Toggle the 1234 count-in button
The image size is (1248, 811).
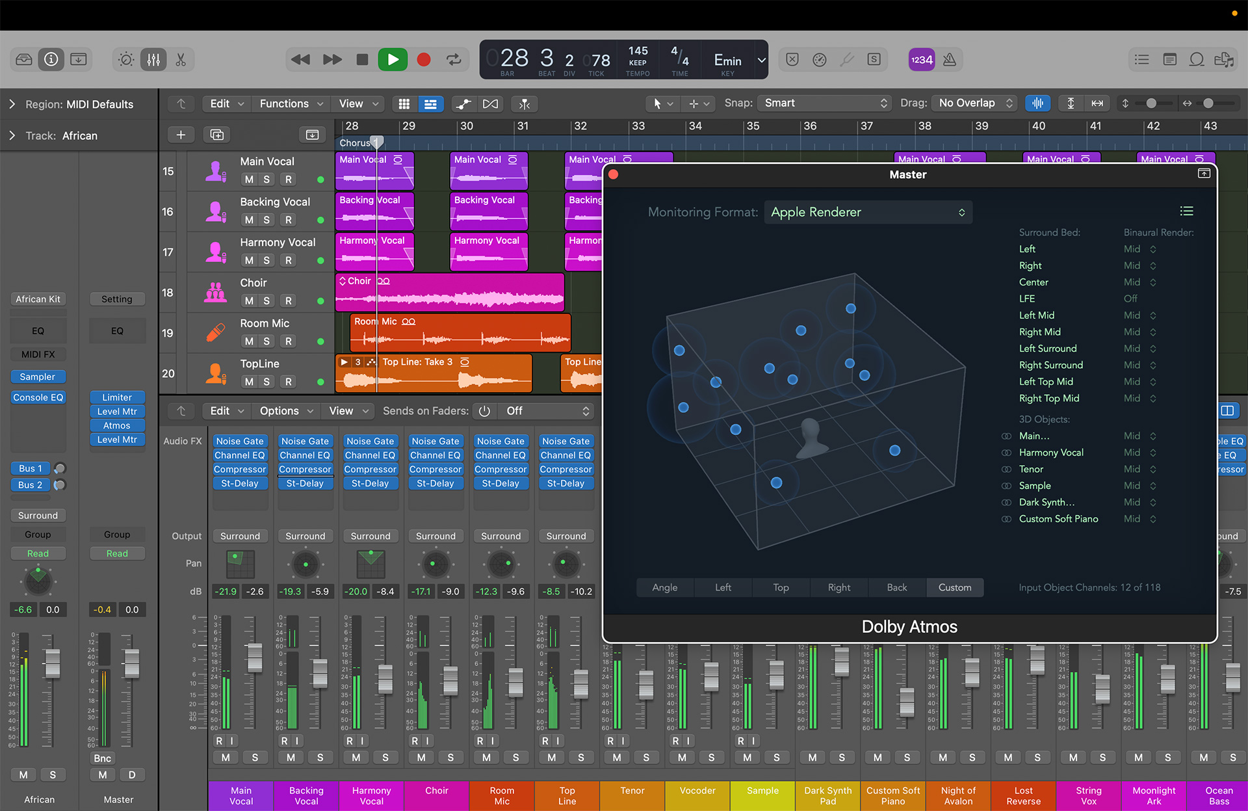922,60
